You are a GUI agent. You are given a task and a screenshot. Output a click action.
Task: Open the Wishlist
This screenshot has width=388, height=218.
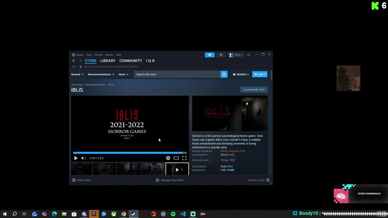241,74
